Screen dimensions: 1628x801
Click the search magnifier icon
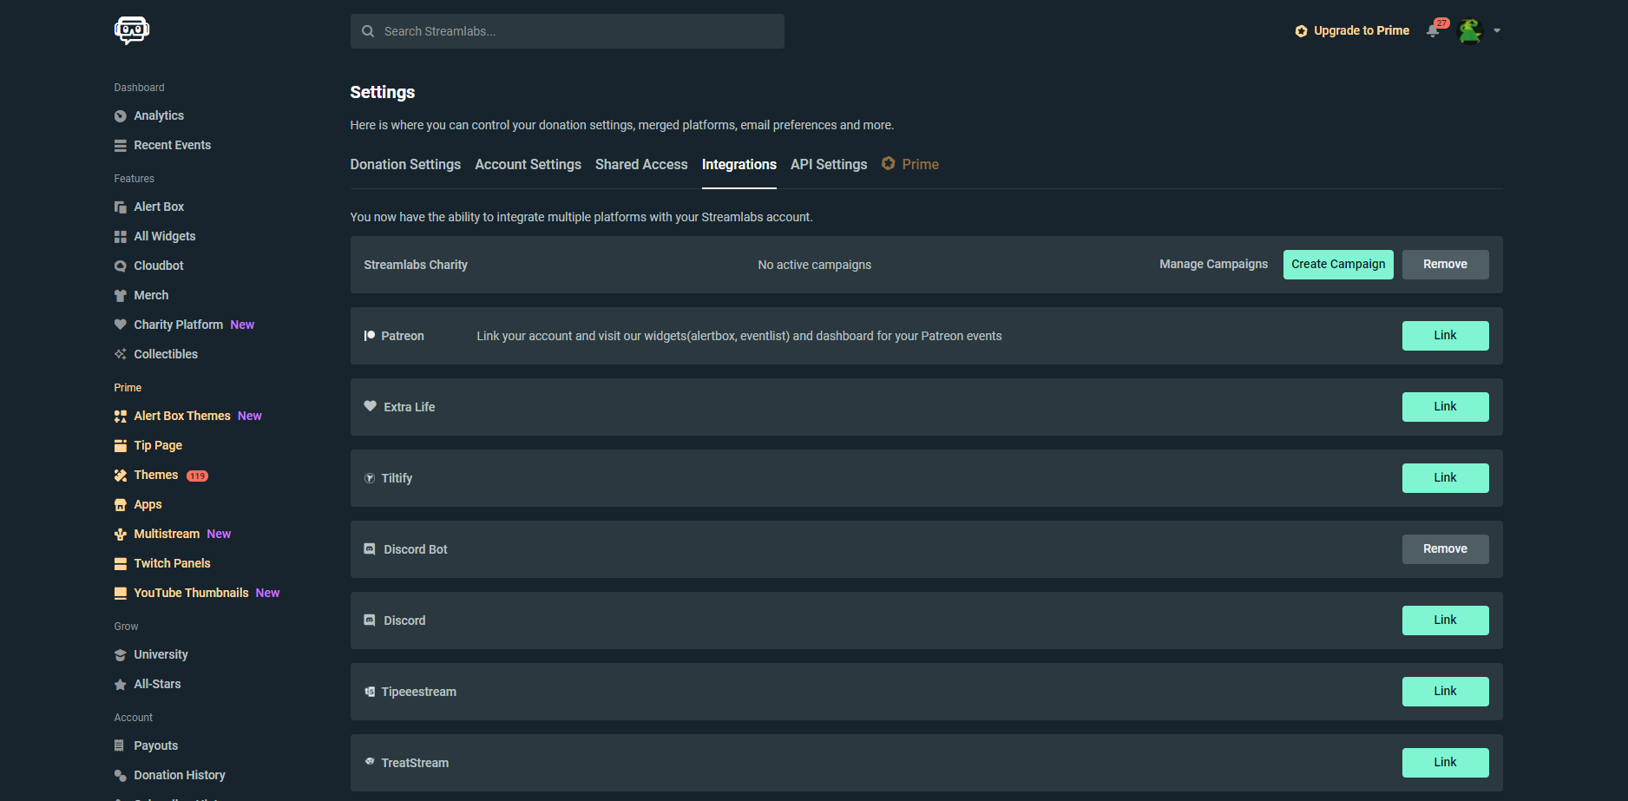[368, 31]
